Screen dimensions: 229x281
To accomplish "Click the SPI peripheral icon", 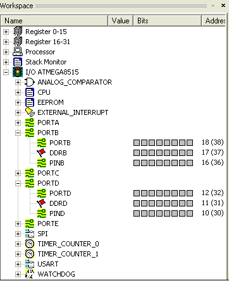I will point(30,234).
